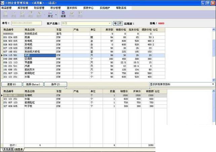Open the 商品管理 menu
Image resolution: width=216 pixels, height=152 pixels.
point(6,8)
